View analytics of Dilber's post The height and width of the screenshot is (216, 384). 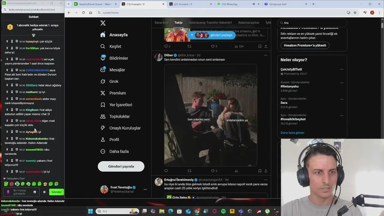[x=236, y=171]
